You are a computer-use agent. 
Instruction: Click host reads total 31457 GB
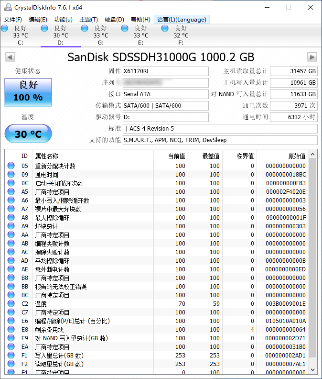click(293, 71)
